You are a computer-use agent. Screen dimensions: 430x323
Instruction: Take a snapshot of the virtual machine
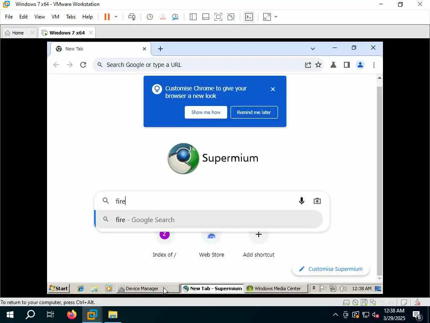(150, 17)
